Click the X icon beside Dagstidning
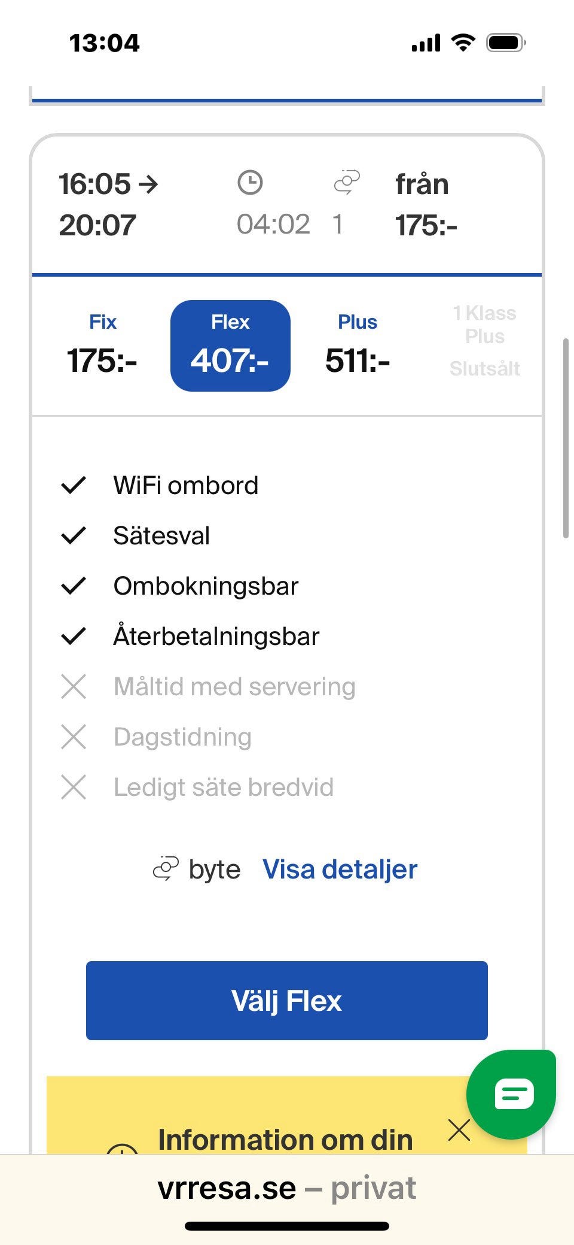 pos(74,737)
